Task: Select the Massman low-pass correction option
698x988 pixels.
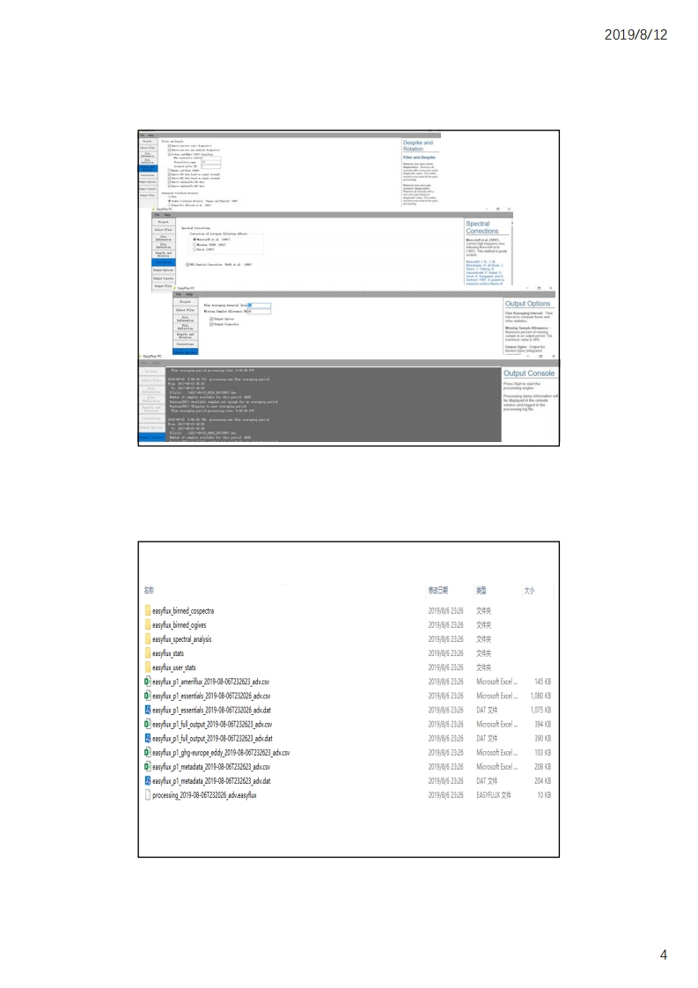Action: tap(194, 244)
